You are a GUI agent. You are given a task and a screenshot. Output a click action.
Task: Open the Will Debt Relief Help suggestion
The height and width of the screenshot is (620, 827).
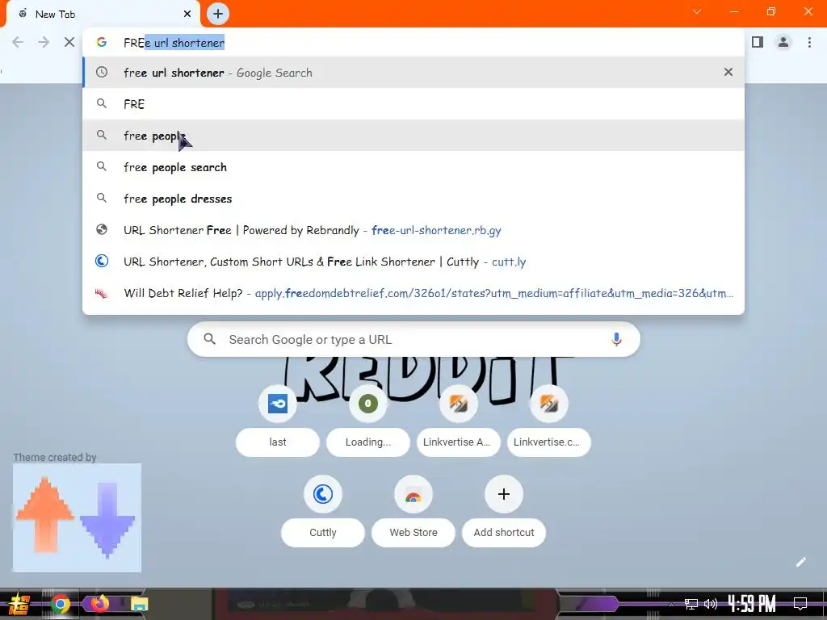click(x=413, y=293)
